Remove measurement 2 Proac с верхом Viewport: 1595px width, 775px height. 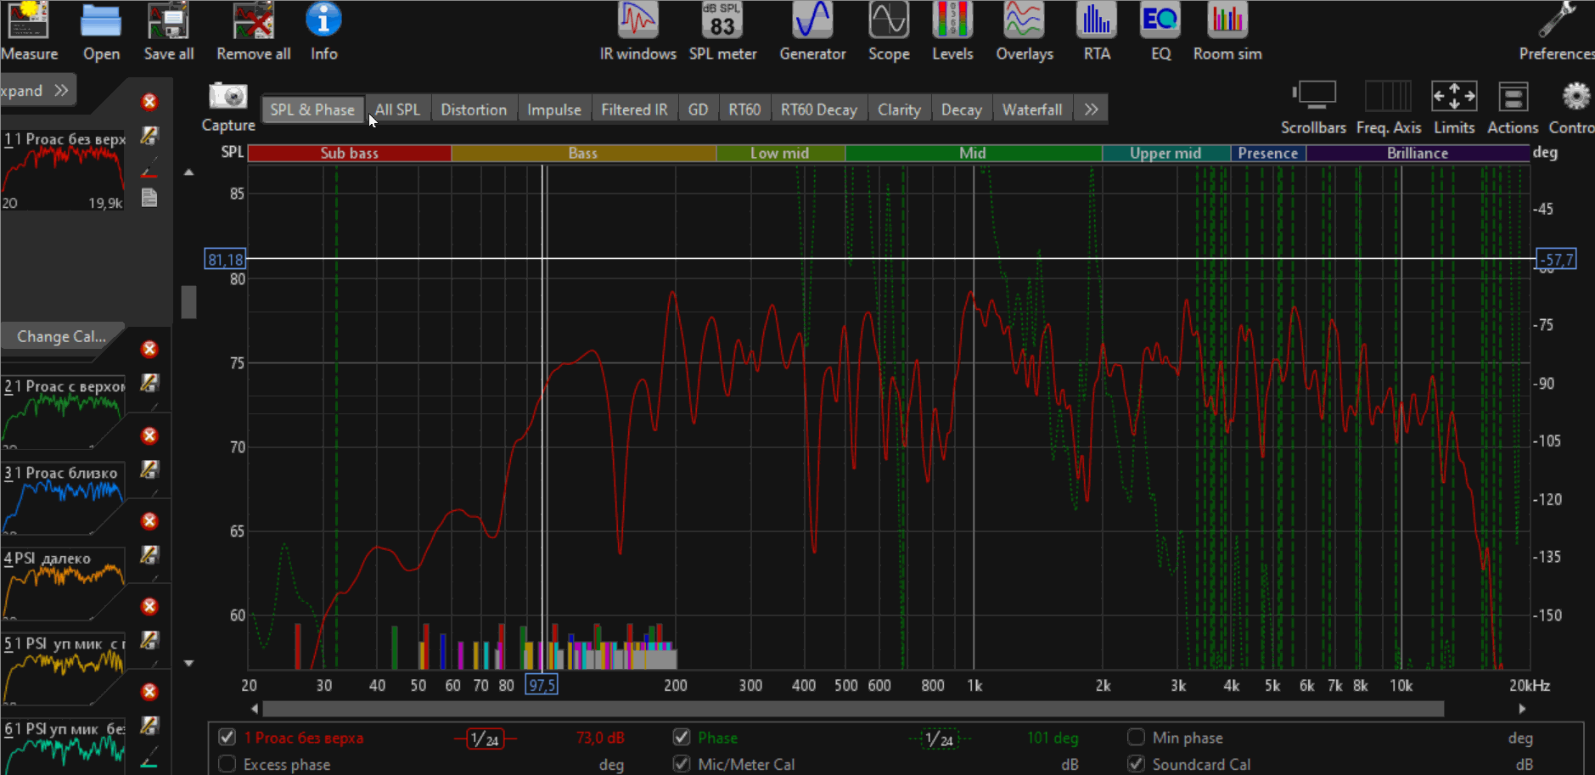(x=149, y=349)
